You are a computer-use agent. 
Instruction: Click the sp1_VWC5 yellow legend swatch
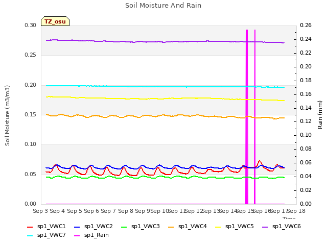click(x=218, y=227)
